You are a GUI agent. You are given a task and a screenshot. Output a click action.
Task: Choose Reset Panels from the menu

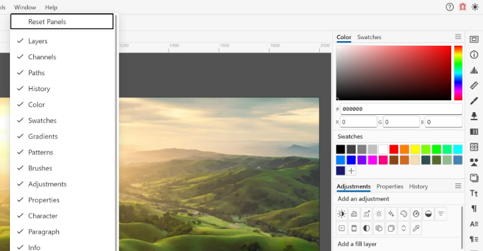pos(62,22)
